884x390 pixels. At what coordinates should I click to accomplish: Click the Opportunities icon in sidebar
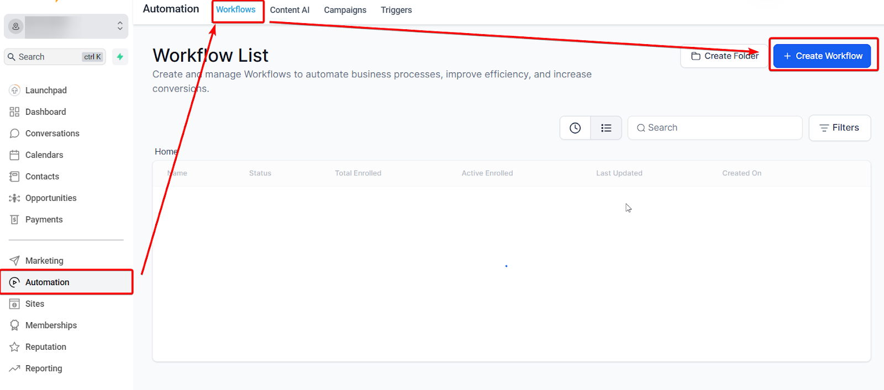[14, 198]
